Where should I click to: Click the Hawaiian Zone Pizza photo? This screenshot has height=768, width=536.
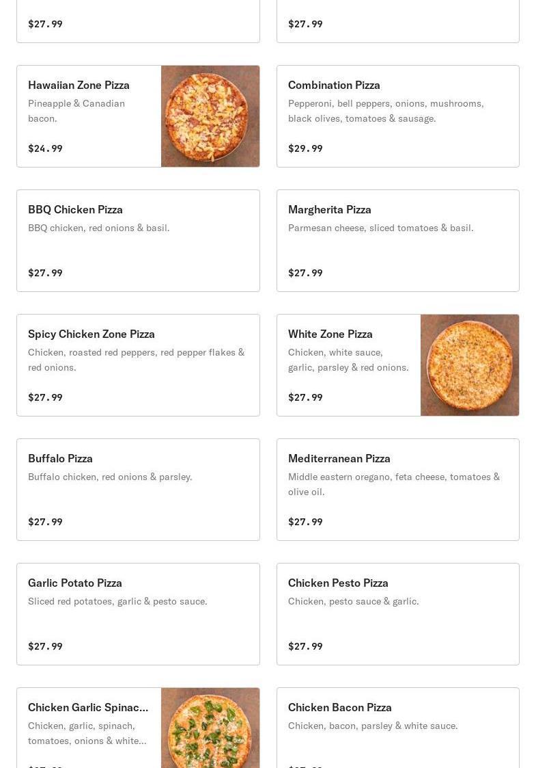(x=210, y=116)
